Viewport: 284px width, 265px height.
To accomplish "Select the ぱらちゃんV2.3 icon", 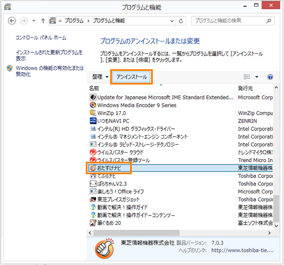I will [93, 183].
